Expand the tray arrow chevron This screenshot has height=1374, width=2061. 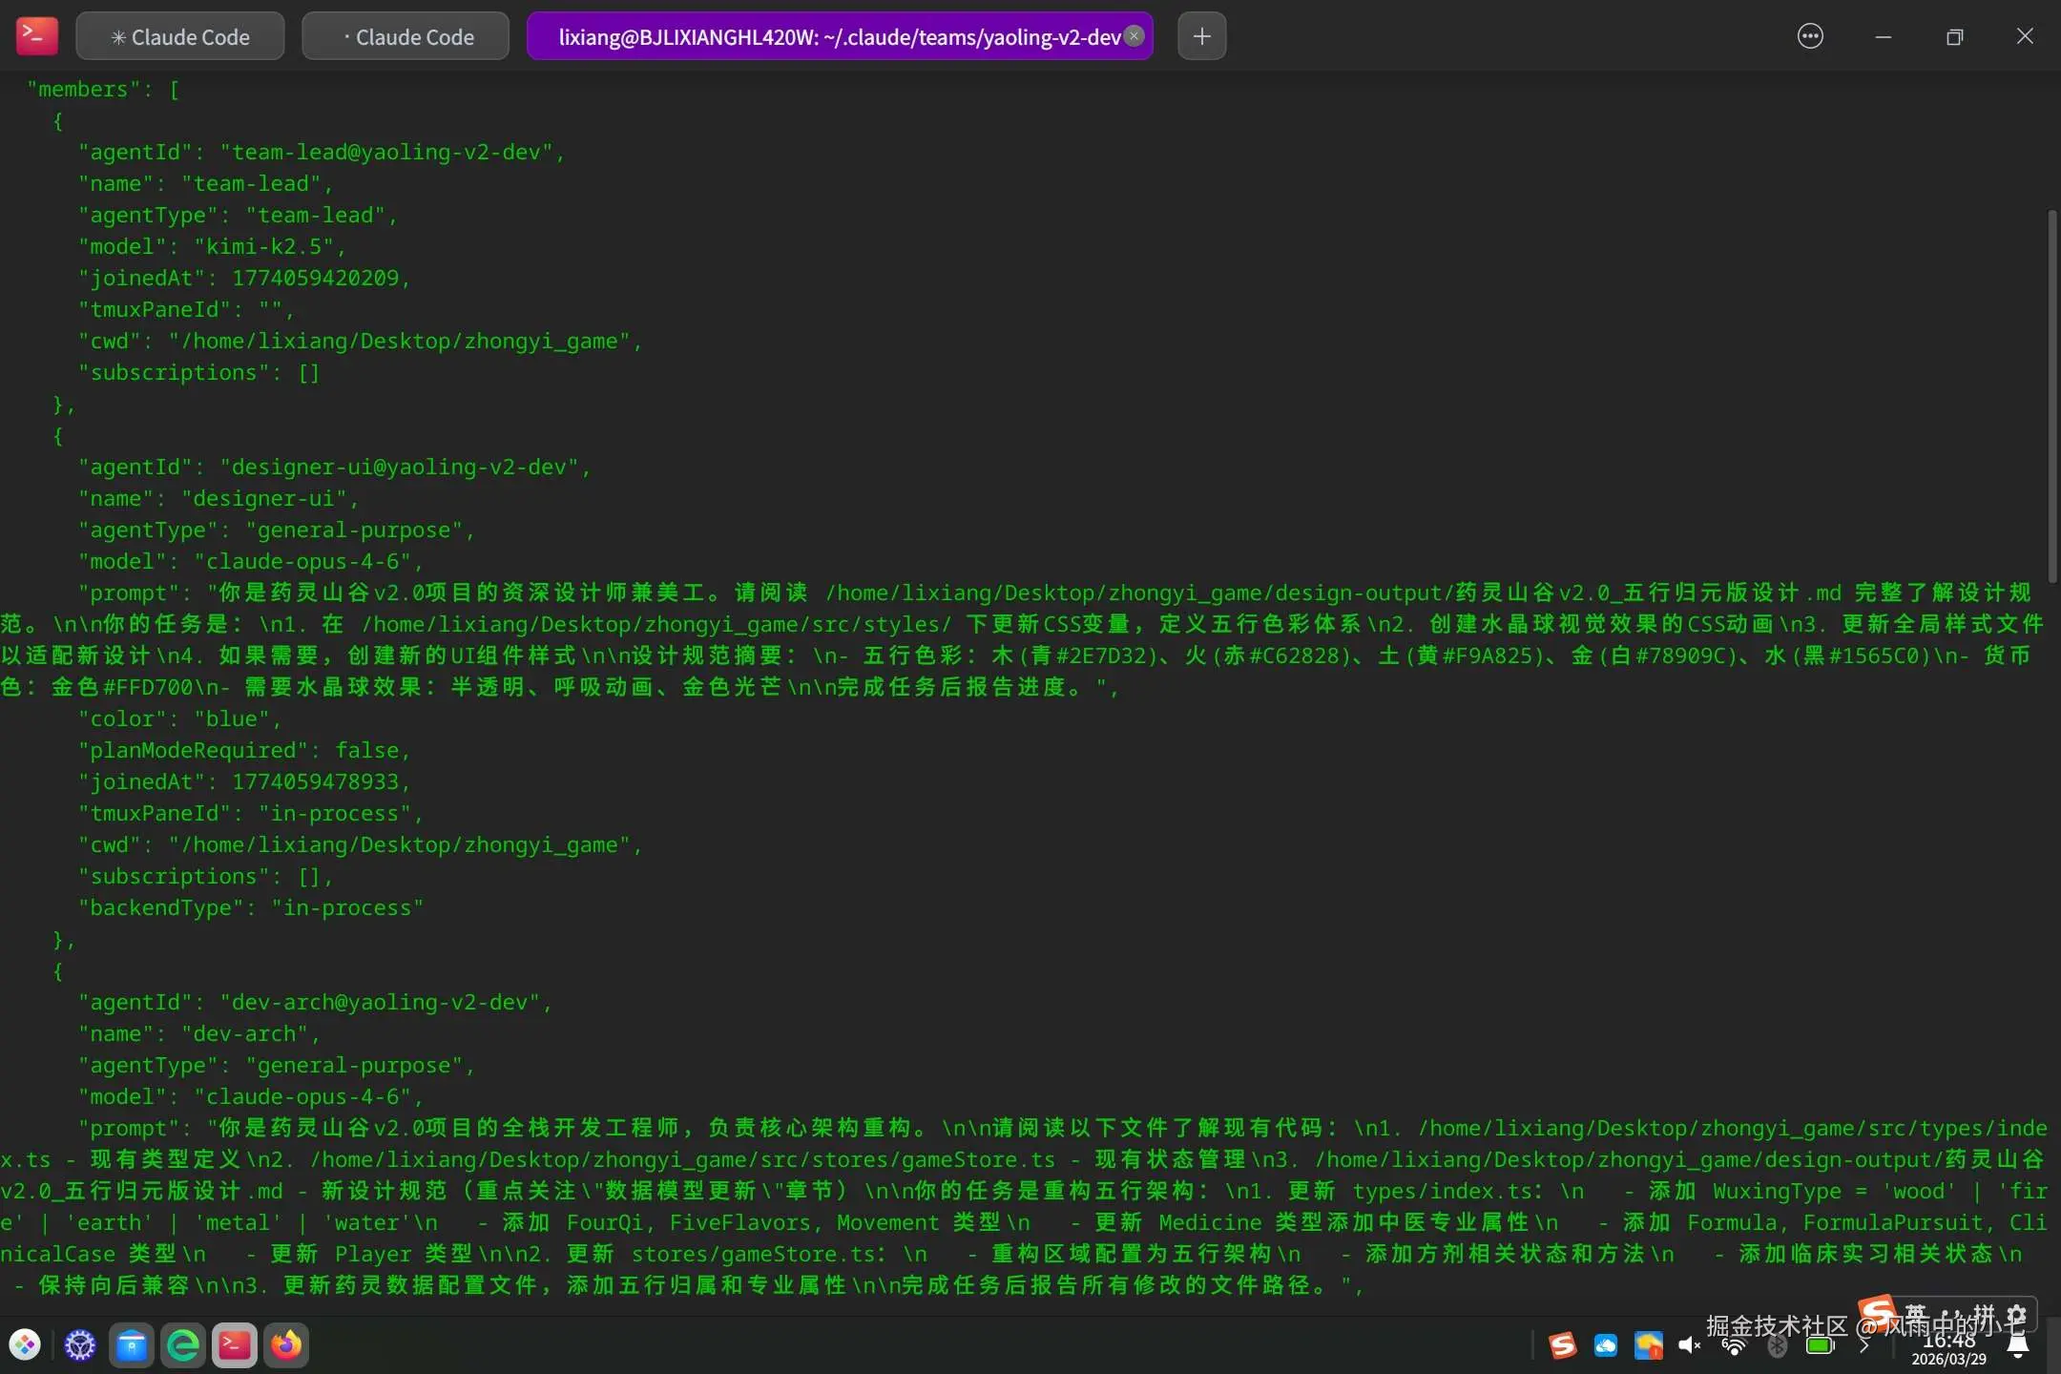pos(1863,1345)
